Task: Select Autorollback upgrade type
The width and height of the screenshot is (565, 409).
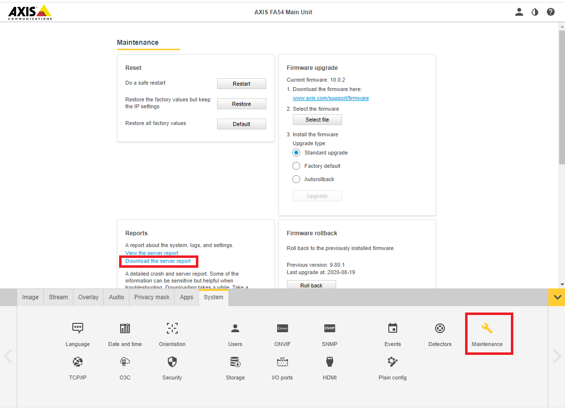Action: pos(296,179)
